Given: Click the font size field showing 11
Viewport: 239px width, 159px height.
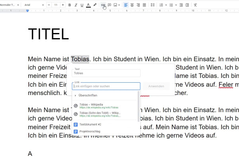Looking at the screenshot, I should tap(56, 5).
